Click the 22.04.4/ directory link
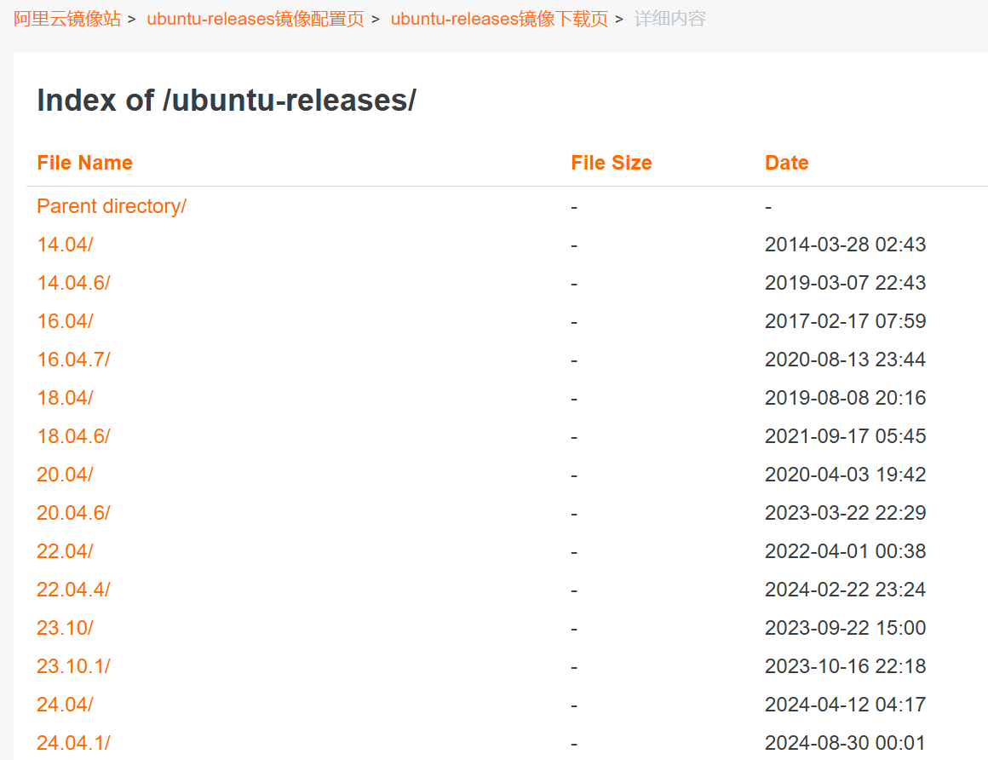The image size is (988, 760). pos(73,590)
